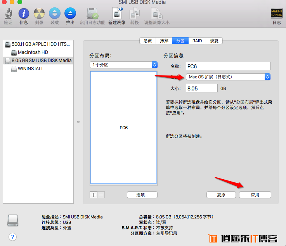Viewport: 286px width, 246px height.
Task: Click the 刻录 (Burn) toolbar icon
Action: [x=39, y=14]
